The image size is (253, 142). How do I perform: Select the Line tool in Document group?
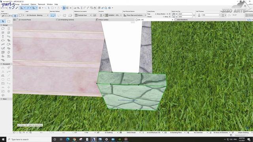[x=9, y=75]
